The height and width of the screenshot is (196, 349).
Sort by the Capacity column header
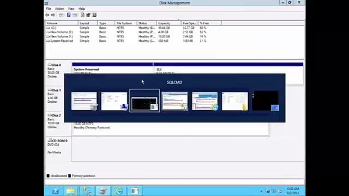tap(169, 23)
